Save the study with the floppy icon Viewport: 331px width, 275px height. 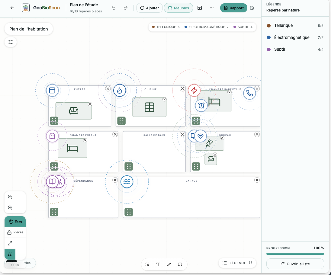coord(252,8)
